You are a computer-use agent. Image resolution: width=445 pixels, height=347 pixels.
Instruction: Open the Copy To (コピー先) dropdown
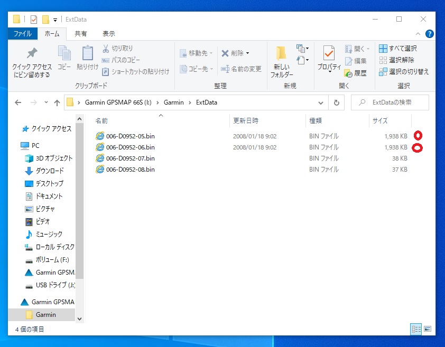(x=197, y=69)
